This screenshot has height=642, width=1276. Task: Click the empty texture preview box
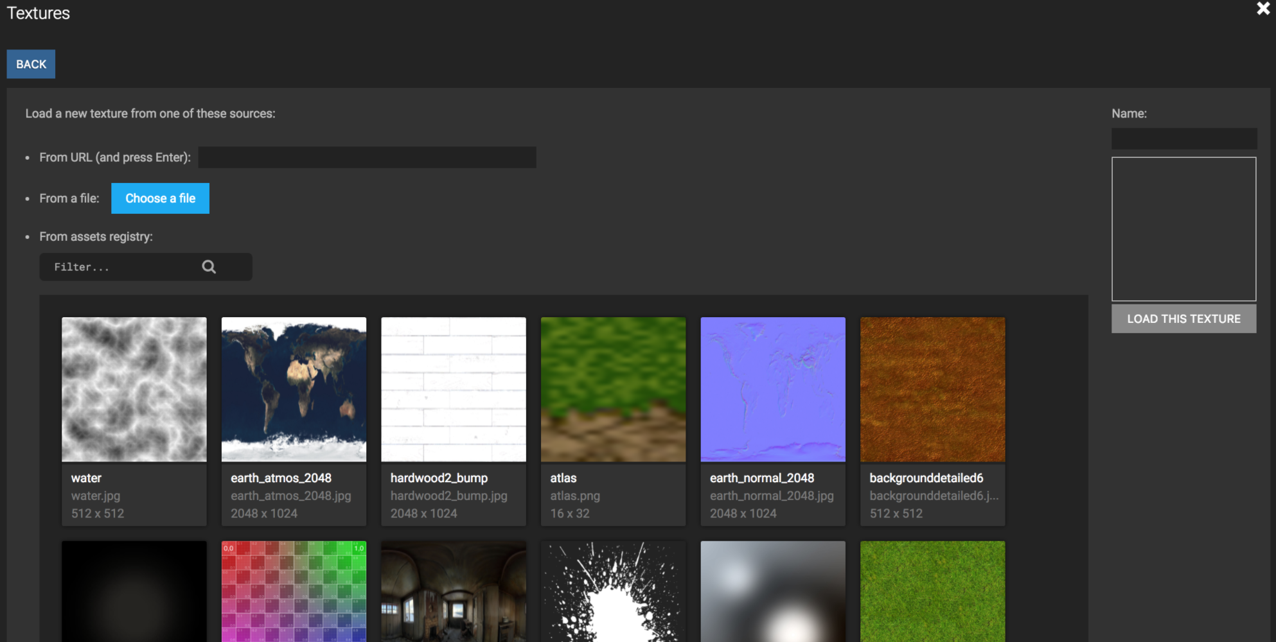[x=1183, y=229]
